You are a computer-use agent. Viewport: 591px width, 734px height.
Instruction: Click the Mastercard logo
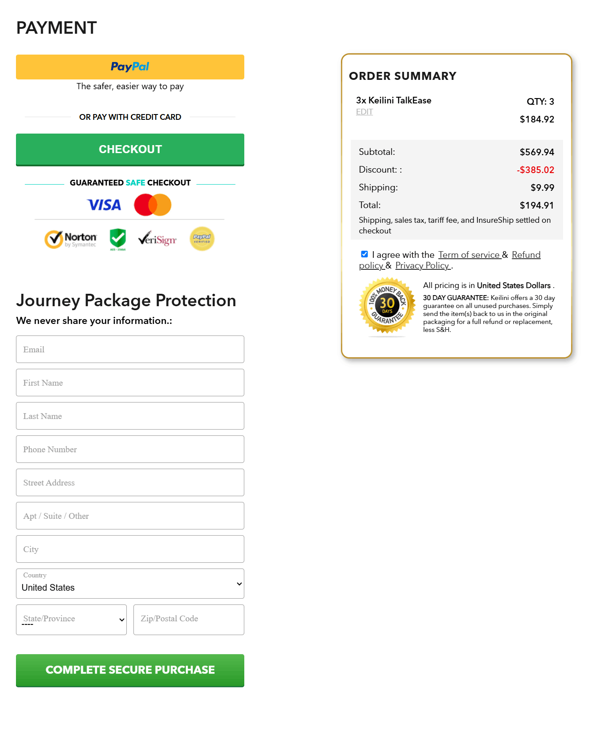(153, 205)
